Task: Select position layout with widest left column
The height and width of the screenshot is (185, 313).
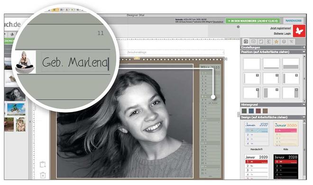Action: (271, 93)
